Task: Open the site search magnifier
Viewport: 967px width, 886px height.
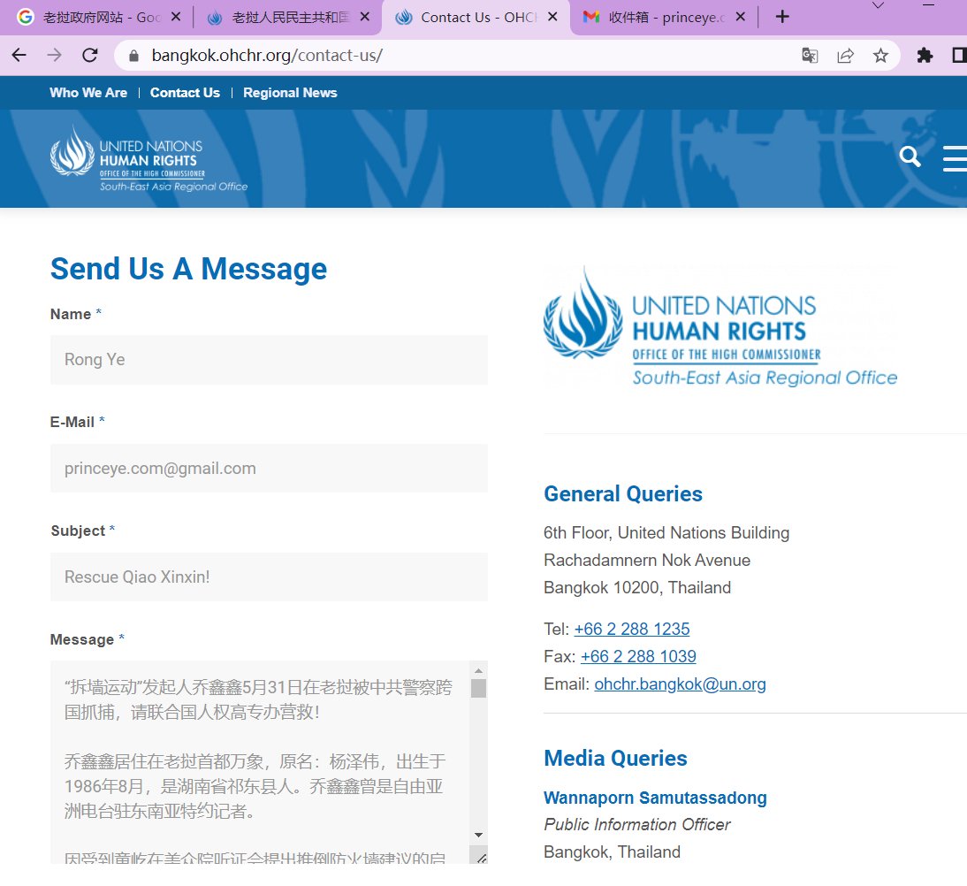Action: pyautogui.click(x=910, y=157)
